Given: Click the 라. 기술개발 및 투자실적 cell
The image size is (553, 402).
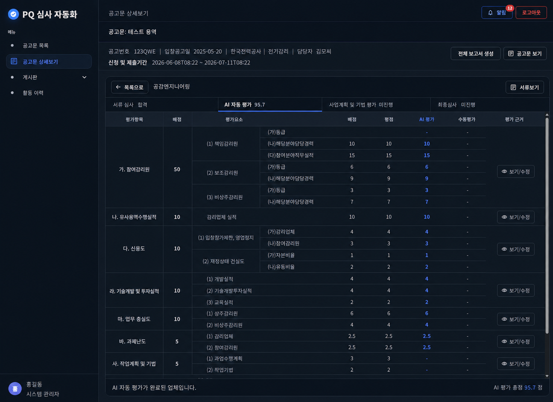Looking at the screenshot, I should click(x=134, y=291).
